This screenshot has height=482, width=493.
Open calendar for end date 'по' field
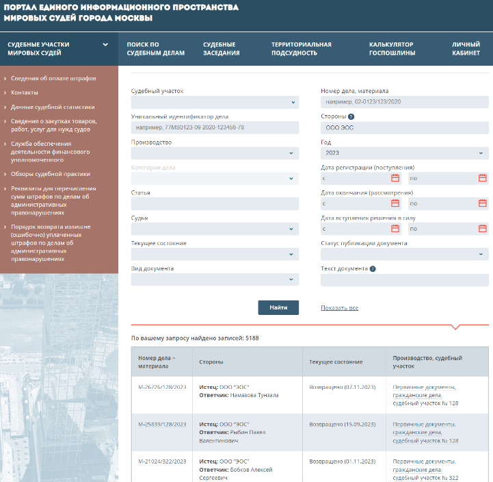pyautogui.click(x=483, y=203)
